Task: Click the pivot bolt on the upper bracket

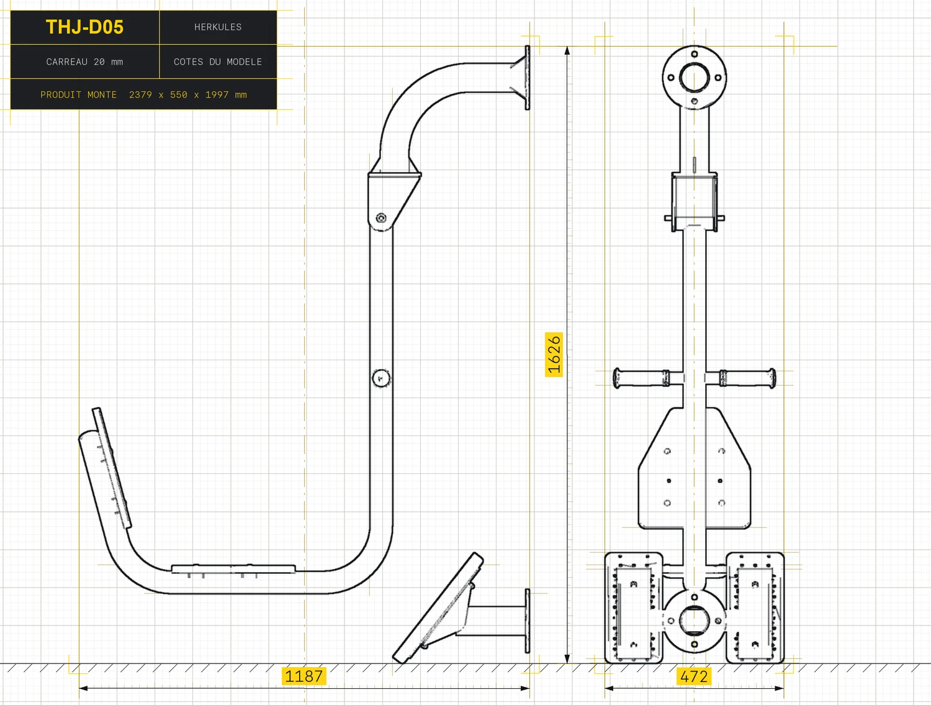Action: (381, 218)
